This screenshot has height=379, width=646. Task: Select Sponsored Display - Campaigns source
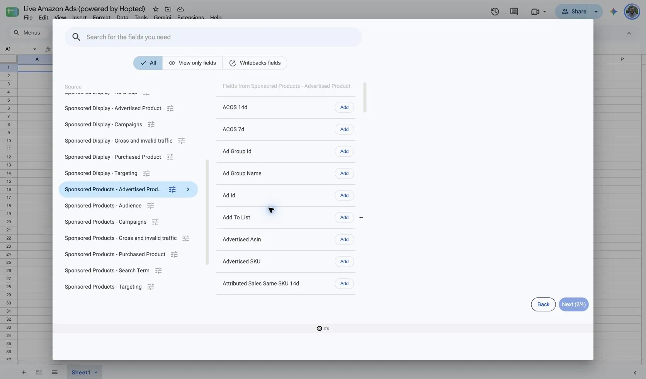104,125
